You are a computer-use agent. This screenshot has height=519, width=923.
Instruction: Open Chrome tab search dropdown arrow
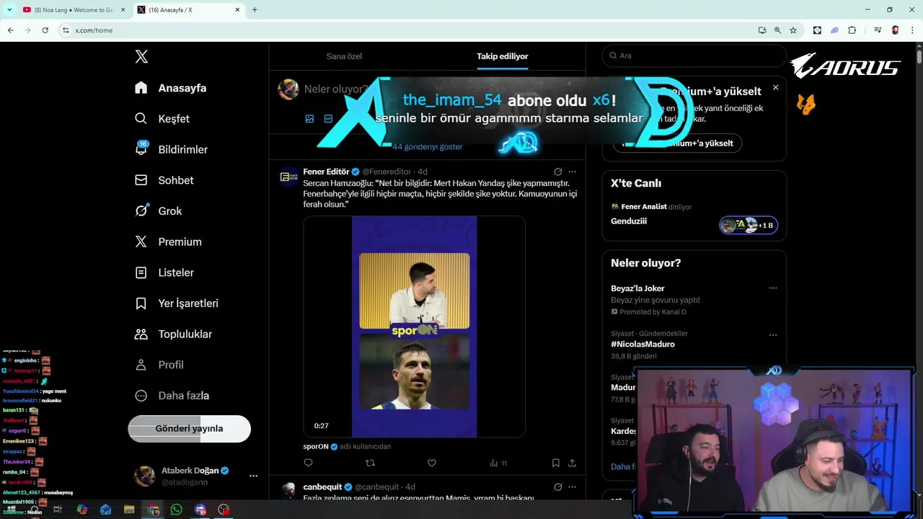9,9
